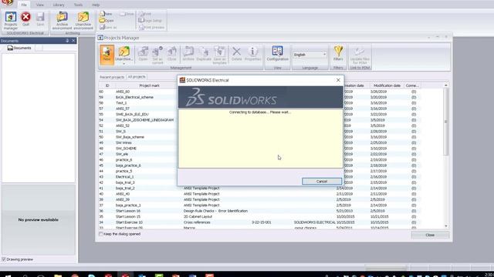Close the Documents side panel
Viewport: 494px width, 277px height.
click(x=73, y=41)
